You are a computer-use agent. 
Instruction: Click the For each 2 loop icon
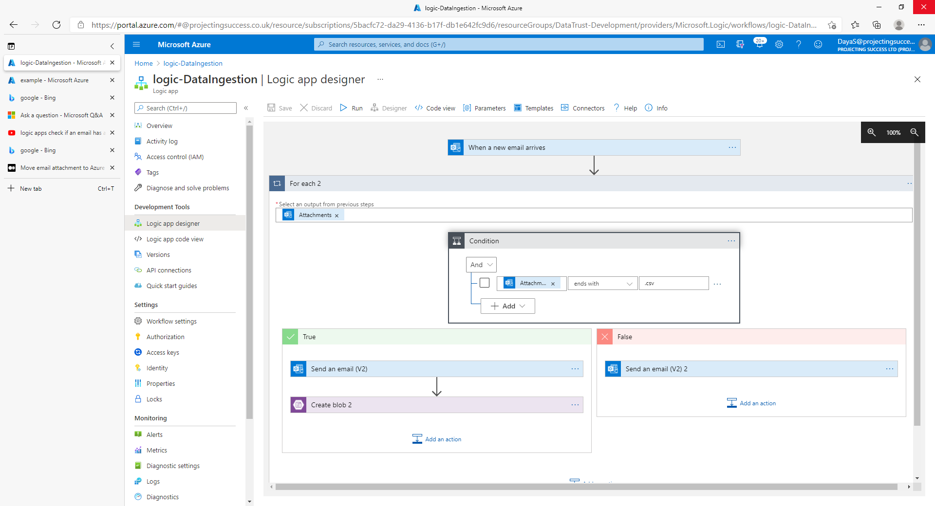tap(277, 183)
